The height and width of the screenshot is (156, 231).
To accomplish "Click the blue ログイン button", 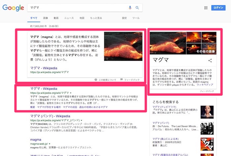I will coord(218,8).
